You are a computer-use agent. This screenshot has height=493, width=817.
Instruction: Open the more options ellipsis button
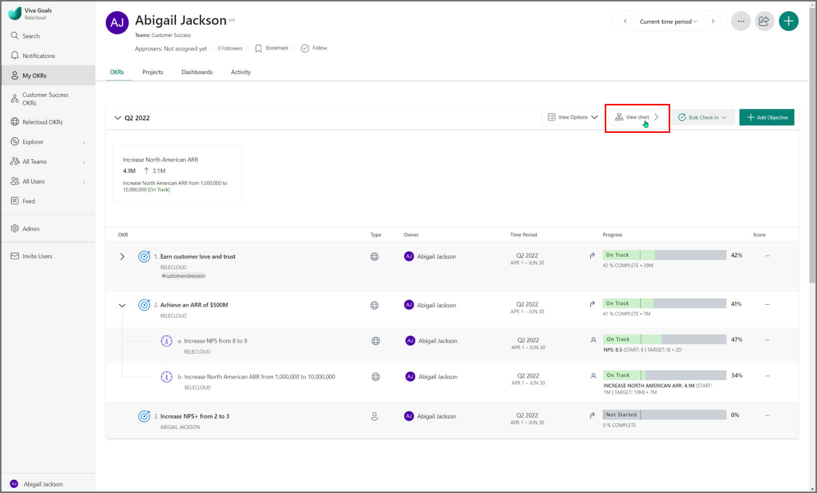[x=741, y=21]
